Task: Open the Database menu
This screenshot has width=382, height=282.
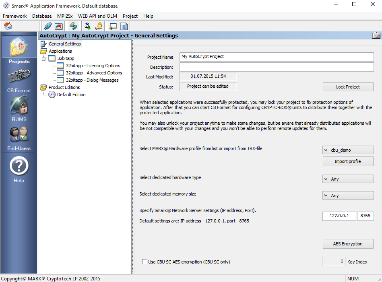Action: click(42, 16)
